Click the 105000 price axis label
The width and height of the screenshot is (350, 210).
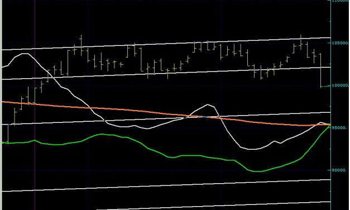pyautogui.click(x=340, y=43)
